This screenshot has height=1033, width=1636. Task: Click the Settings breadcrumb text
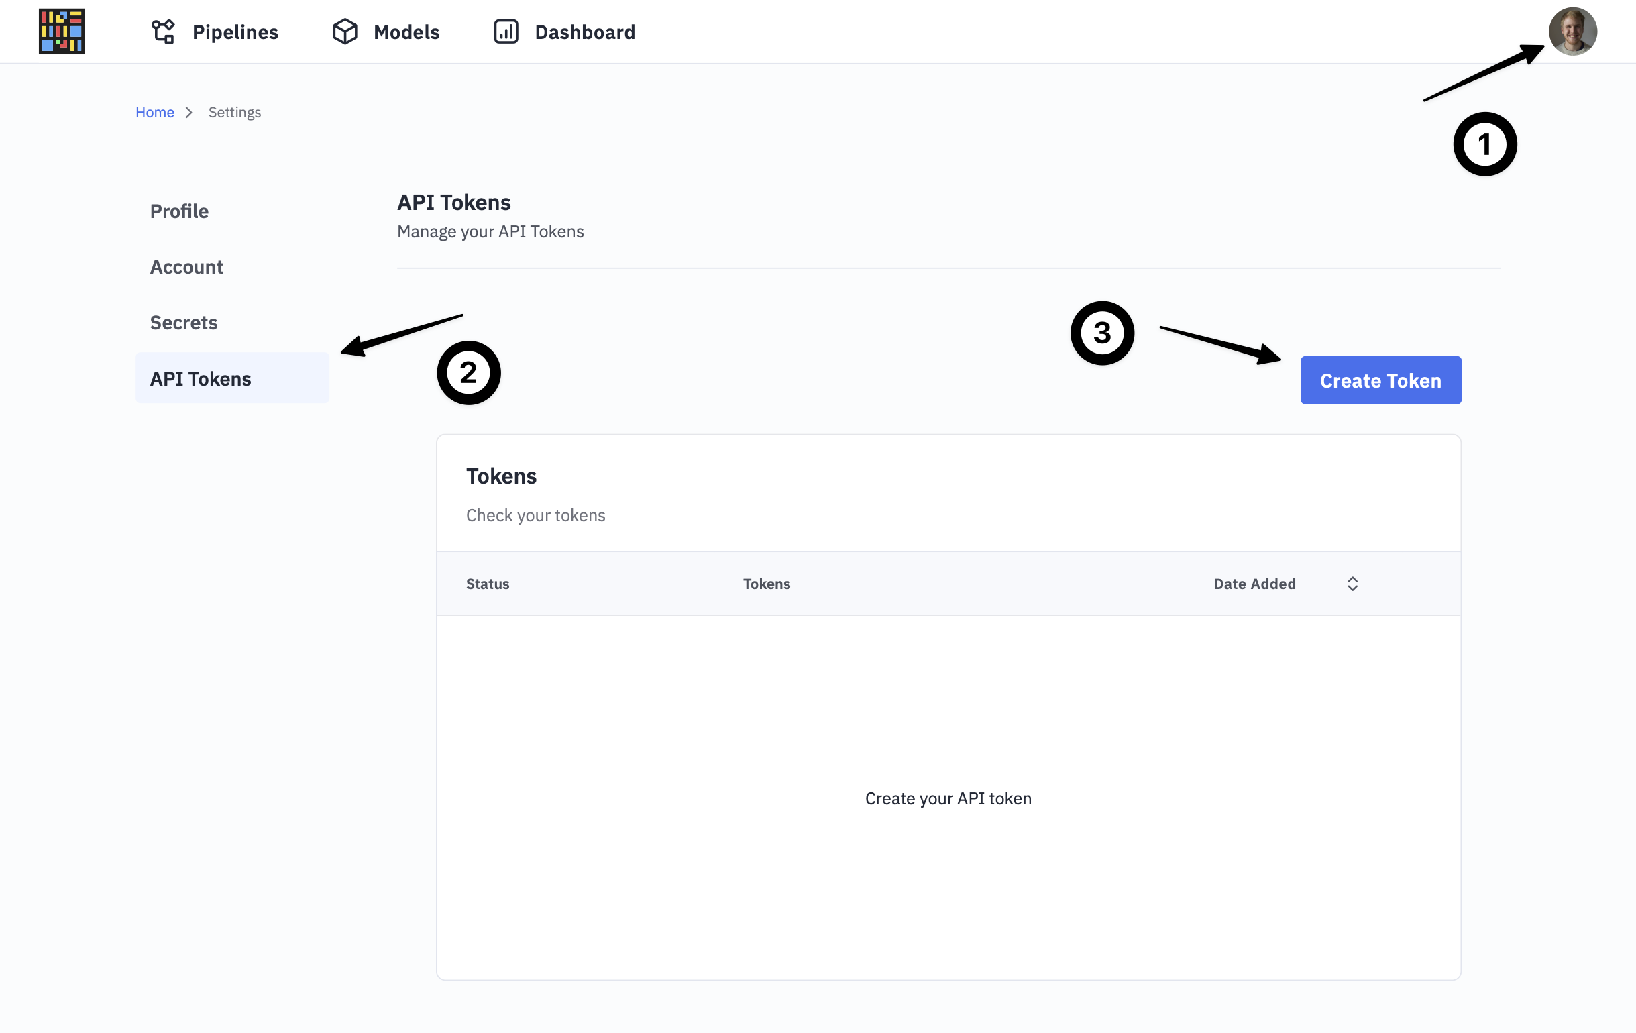pyautogui.click(x=234, y=112)
